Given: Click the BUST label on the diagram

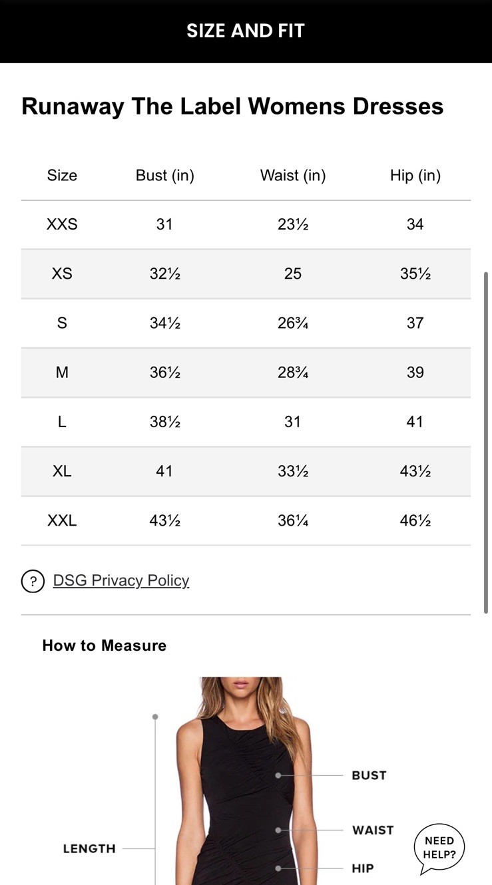Looking at the screenshot, I should click(x=369, y=776).
